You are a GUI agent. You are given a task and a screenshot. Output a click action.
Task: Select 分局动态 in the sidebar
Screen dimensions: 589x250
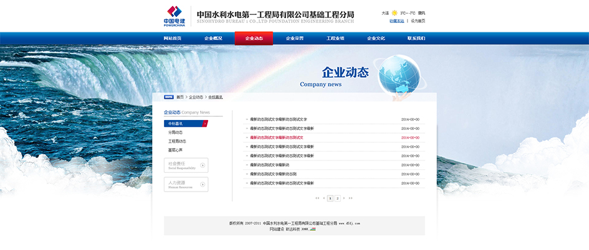[x=175, y=132]
